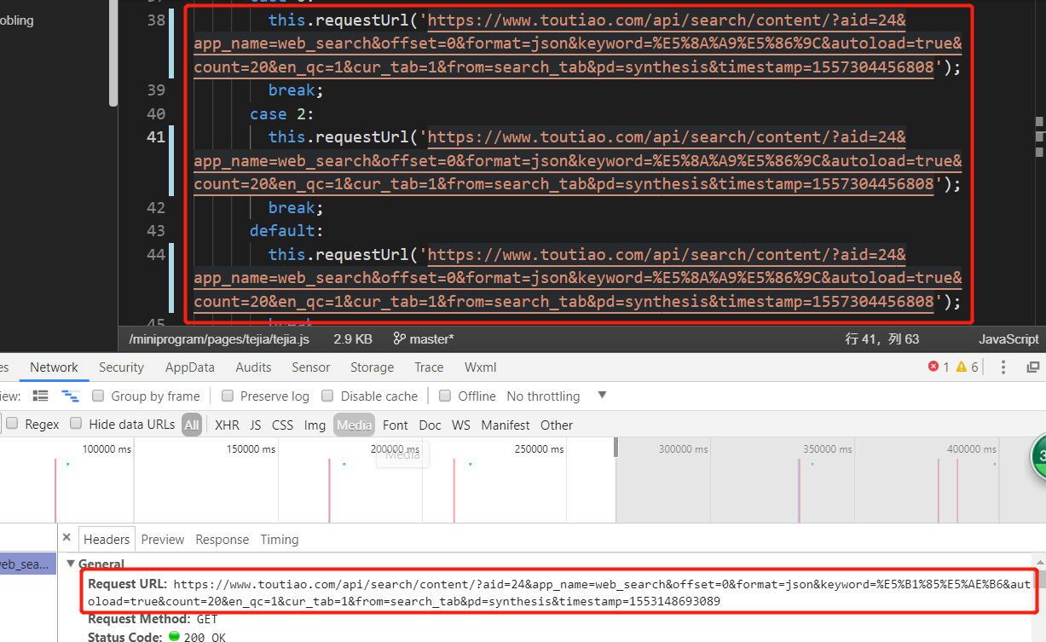Filter requests by Manifest type
The width and height of the screenshot is (1046, 642).
506,425
